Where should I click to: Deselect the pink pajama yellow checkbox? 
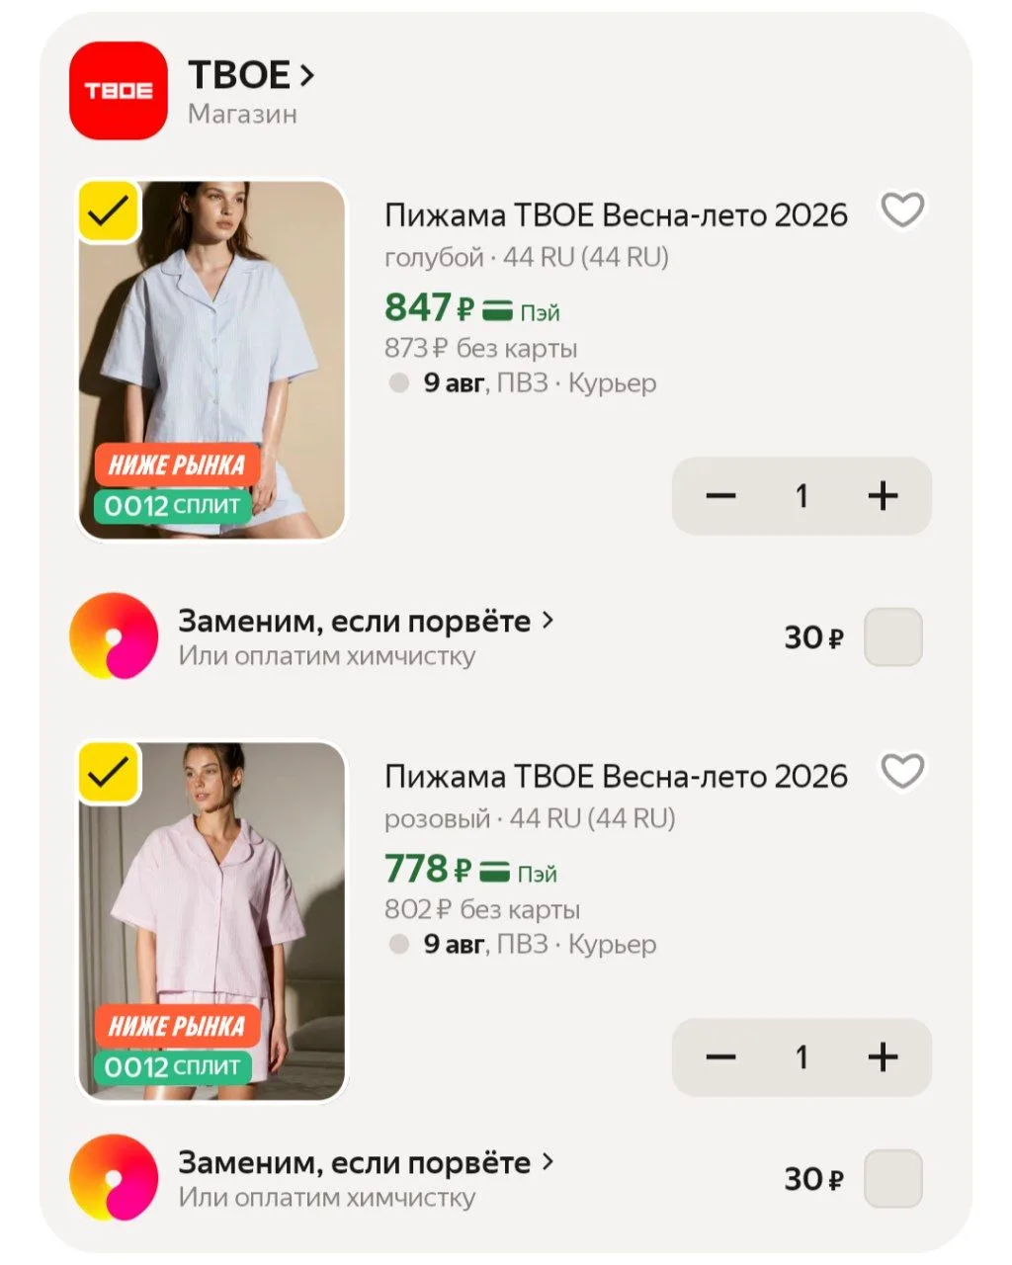(109, 773)
